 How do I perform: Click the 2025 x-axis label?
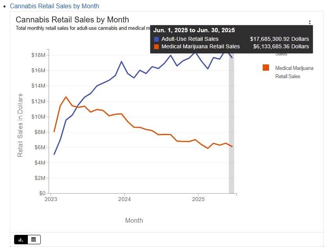pyautogui.click(x=198, y=199)
